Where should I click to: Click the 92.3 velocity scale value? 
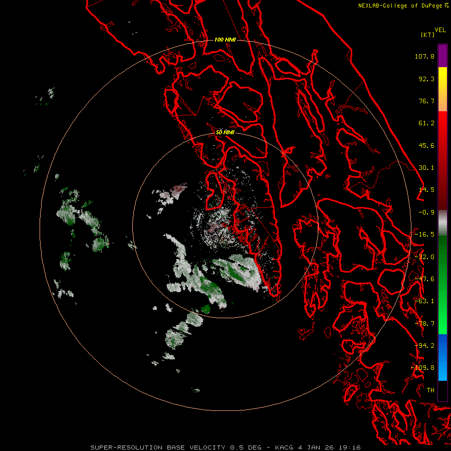(x=426, y=79)
